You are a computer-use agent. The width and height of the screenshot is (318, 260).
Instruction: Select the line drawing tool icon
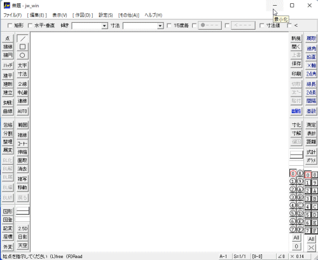(x=22, y=39)
